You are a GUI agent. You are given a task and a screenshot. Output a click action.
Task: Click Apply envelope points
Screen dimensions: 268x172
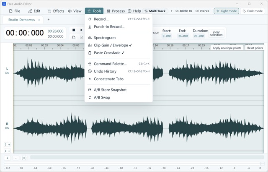click(227, 48)
